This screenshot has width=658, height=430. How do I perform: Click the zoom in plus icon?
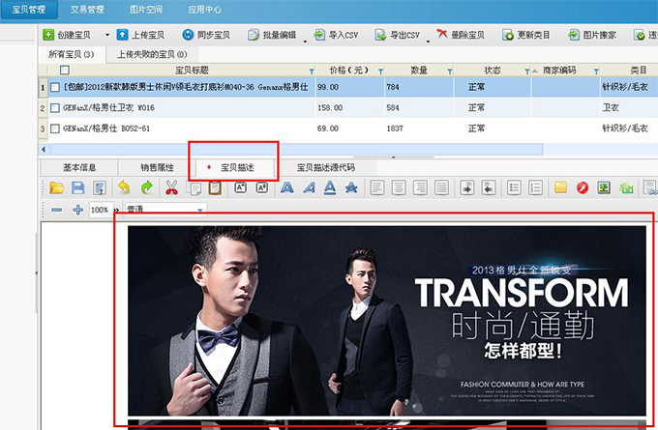click(x=77, y=210)
